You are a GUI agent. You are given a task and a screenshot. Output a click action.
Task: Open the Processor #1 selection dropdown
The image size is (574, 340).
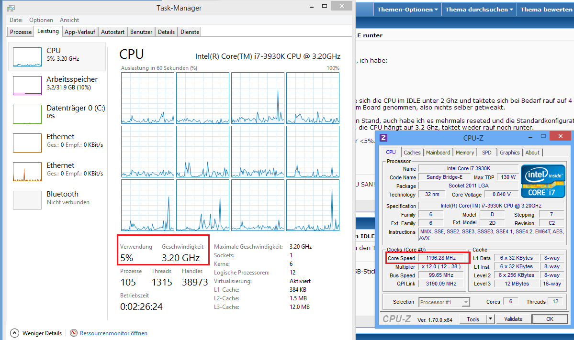[x=444, y=302]
